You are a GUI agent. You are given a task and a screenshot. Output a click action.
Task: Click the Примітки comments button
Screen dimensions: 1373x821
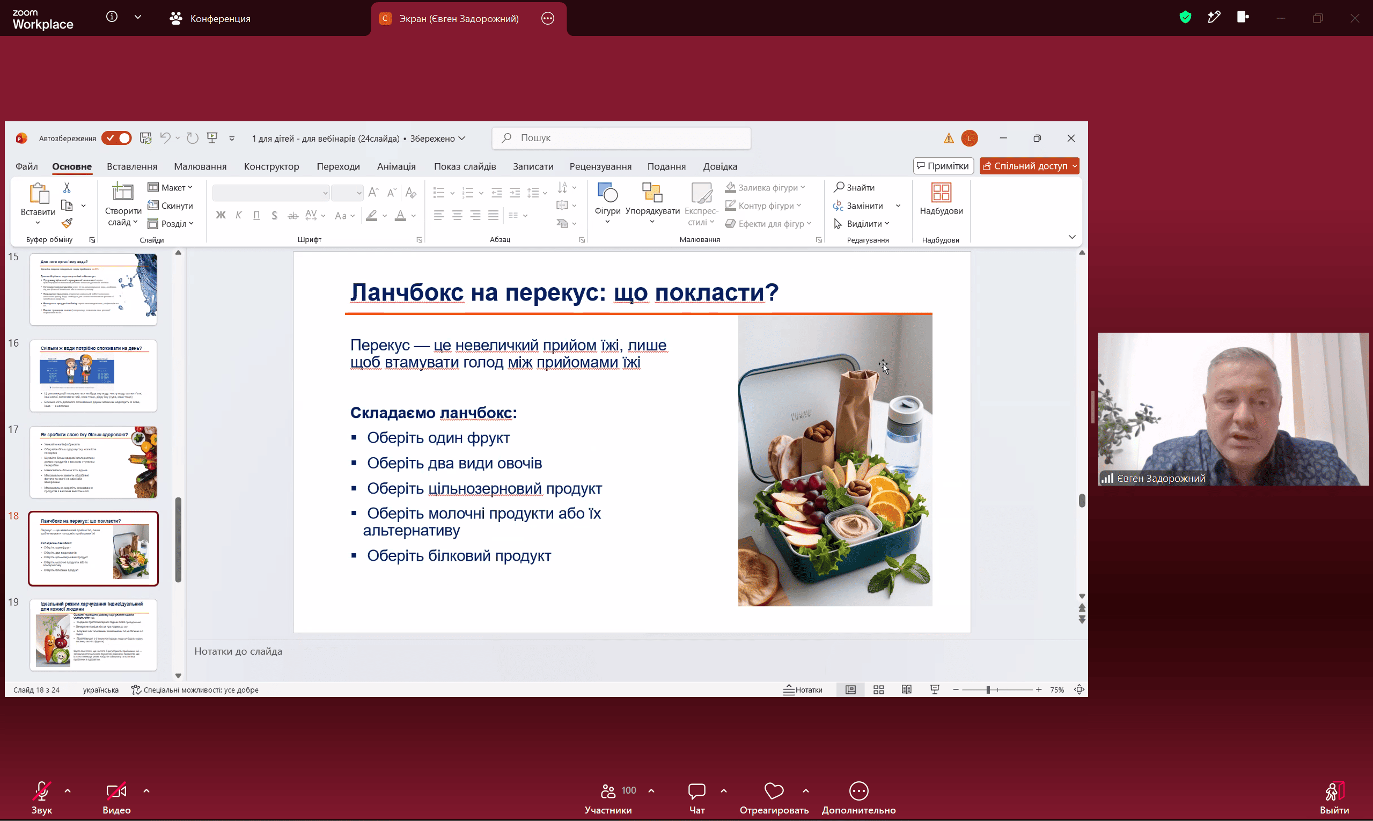pyautogui.click(x=943, y=166)
